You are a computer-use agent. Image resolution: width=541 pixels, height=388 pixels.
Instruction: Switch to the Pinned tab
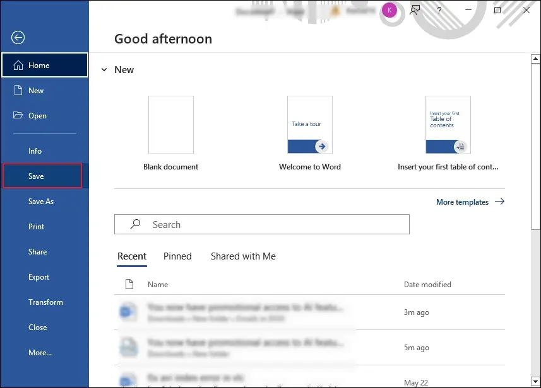(177, 256)
